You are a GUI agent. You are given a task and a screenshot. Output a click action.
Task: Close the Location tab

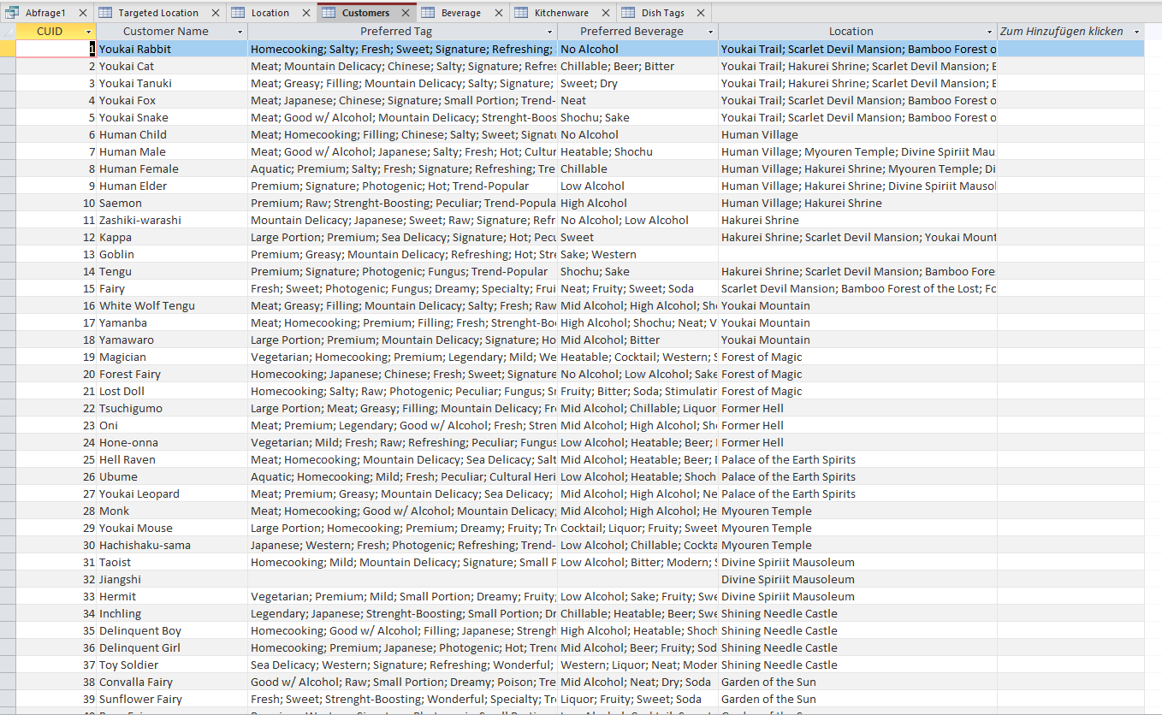point(305,13)
